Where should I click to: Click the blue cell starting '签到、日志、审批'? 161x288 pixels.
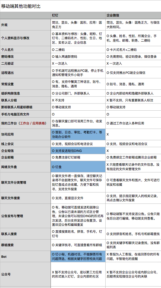(78, 135)
